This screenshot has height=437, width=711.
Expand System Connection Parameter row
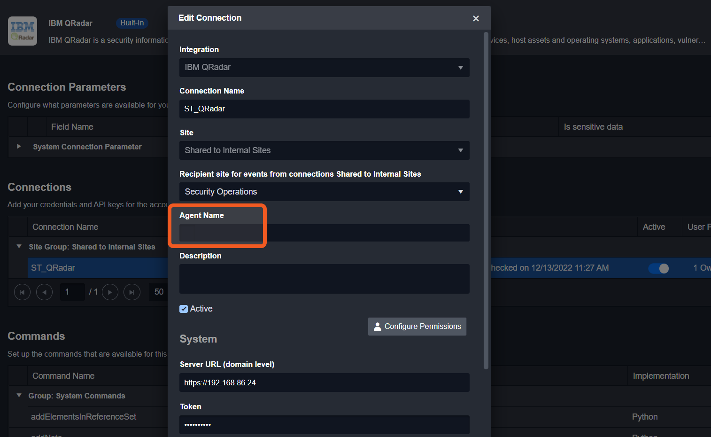click(19, 147)
